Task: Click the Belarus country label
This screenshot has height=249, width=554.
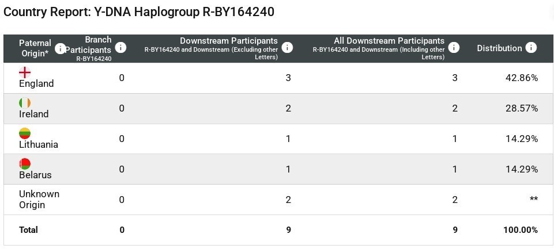Action: (x=35, y=175)
